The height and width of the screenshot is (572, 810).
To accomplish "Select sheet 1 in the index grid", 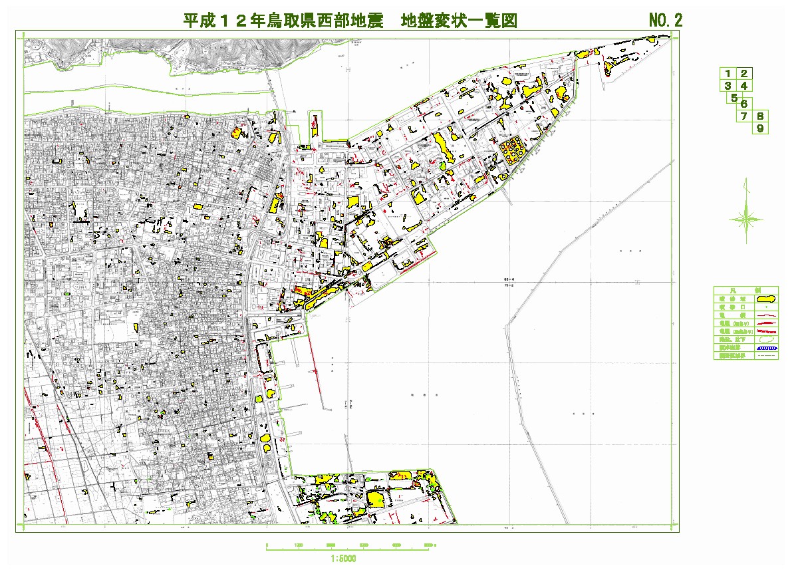I will click(x=728, y=74).
